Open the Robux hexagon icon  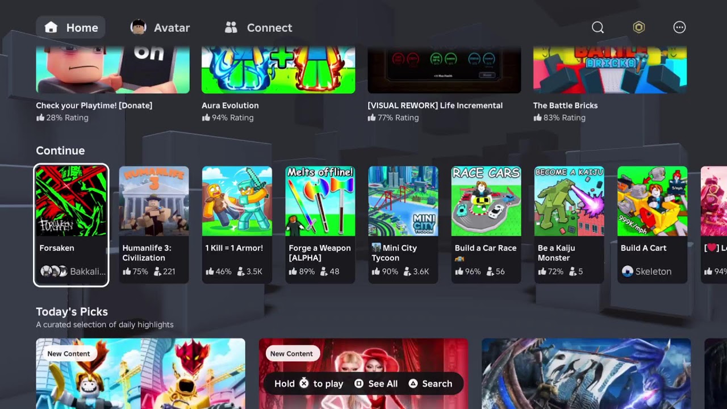point(639,27)
